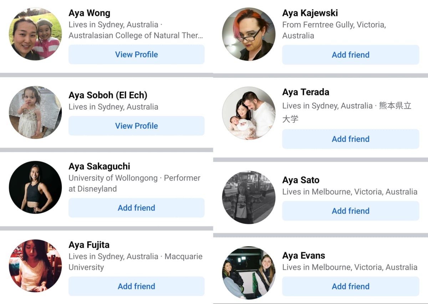Click View Profile for Aya Soboh (El Ech)
Viewport: 428px width, 304px height.
(x=137, y=126)
